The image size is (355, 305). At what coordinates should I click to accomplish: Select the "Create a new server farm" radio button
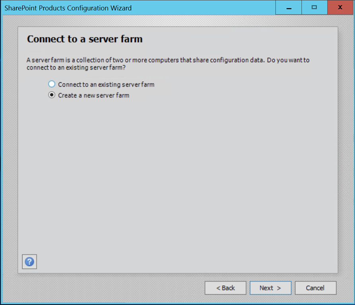tap(52, 95)
